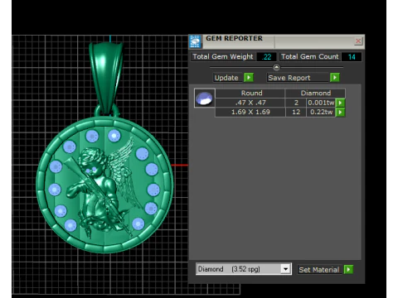Click the green arrow next to Save Report
The image size is (398, 298).
[x=335, y=78]
